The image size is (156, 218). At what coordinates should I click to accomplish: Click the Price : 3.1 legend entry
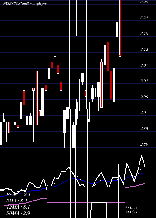(18, 195)
